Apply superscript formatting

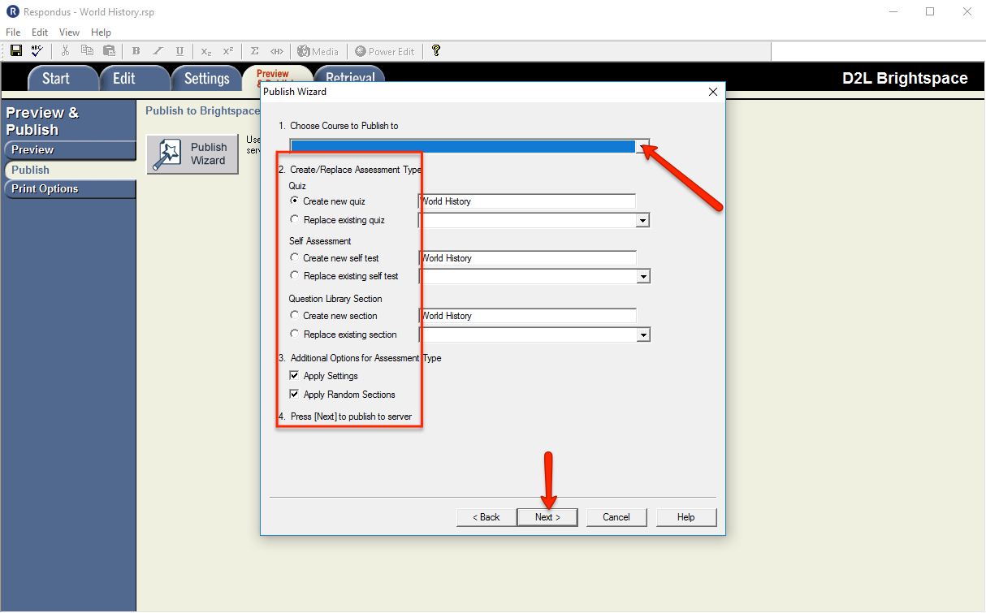pos(228,51)
